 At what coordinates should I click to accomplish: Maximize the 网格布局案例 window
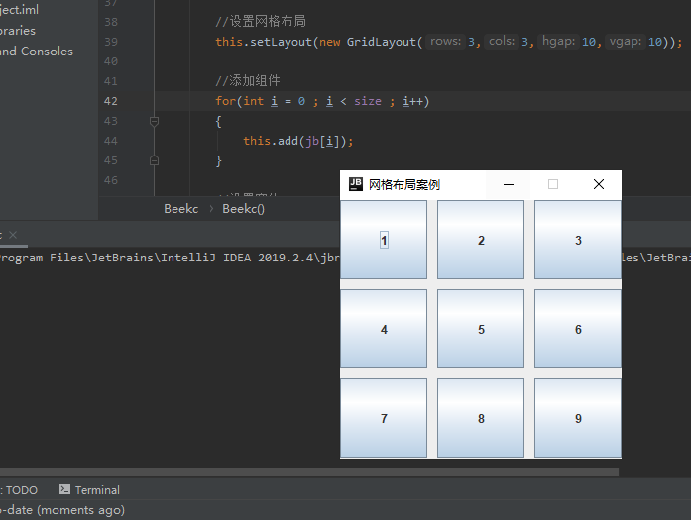553,184
